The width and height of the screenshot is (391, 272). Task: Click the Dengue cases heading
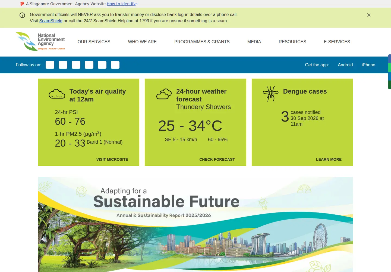pyautogui.click(x=305, y=91)
